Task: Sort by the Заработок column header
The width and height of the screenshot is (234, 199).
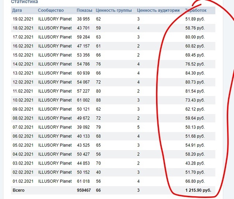Action: click(x=196, y=10)
